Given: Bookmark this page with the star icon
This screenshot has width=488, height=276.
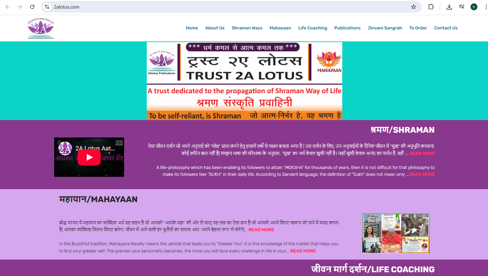Looking at the screenshot, I should [x=414, y=7].
